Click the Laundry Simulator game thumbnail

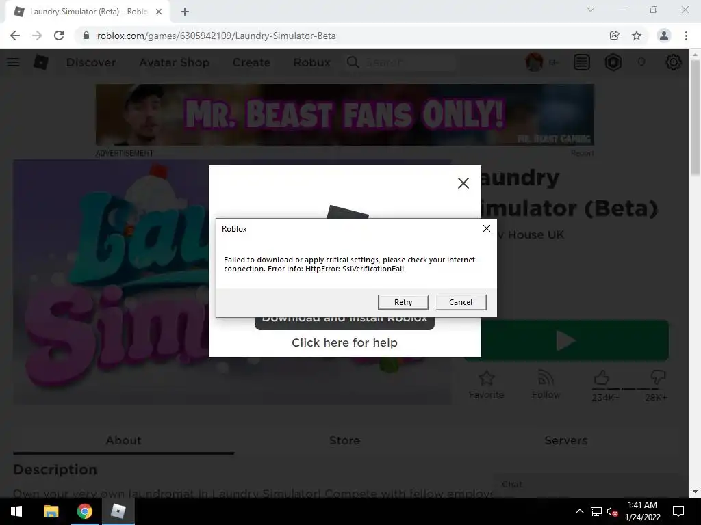pyautogui.click(x=111, y=282)
